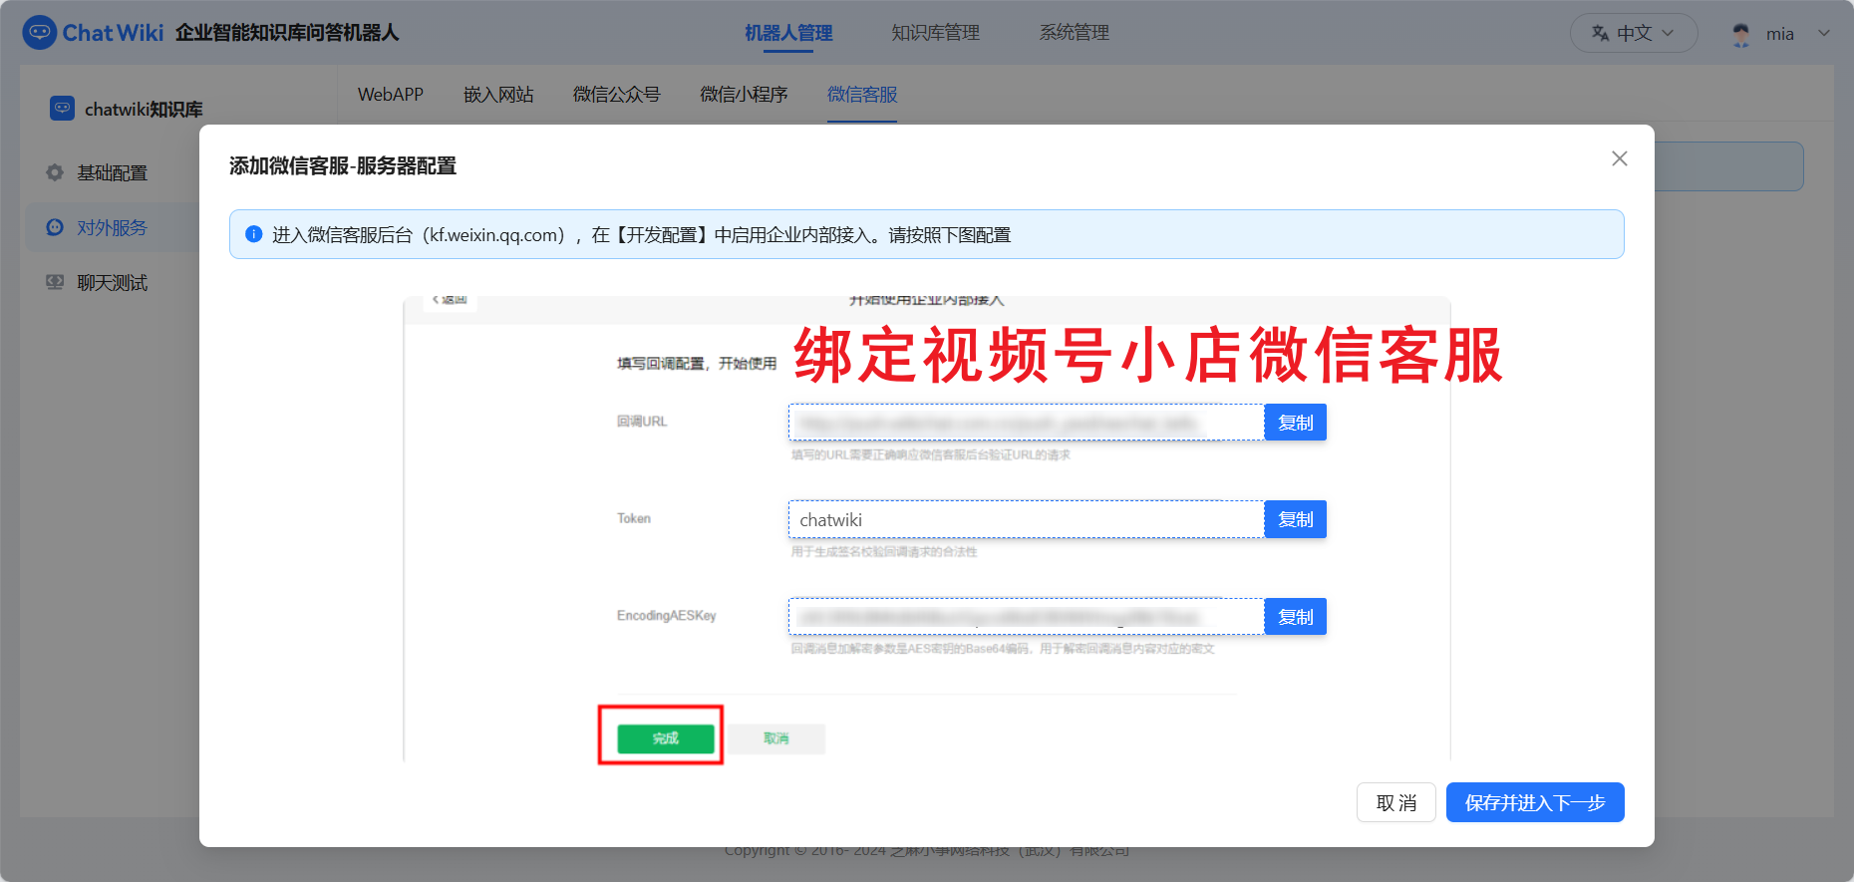Viewport: 1854px width, 882px height.
Task: Click the translate icon beside 中文
Action: click(1600, 33)
